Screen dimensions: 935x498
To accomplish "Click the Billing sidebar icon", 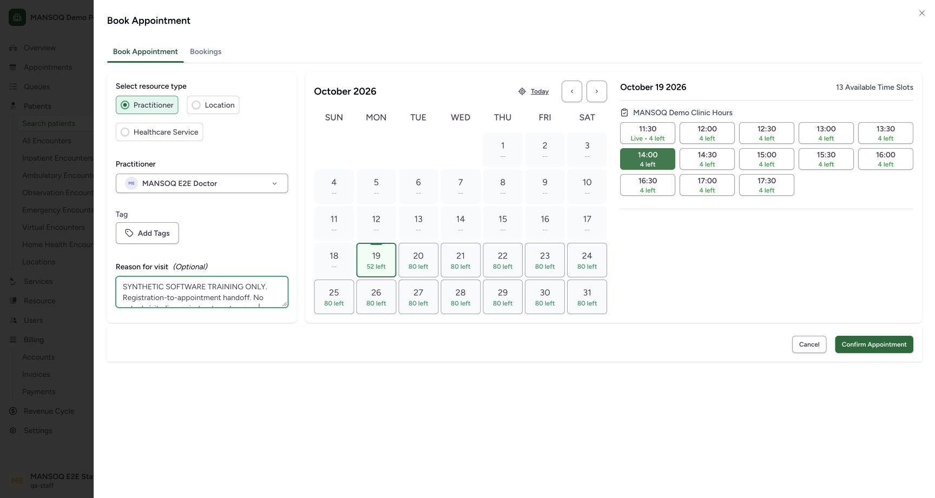I will coord(13,340).
